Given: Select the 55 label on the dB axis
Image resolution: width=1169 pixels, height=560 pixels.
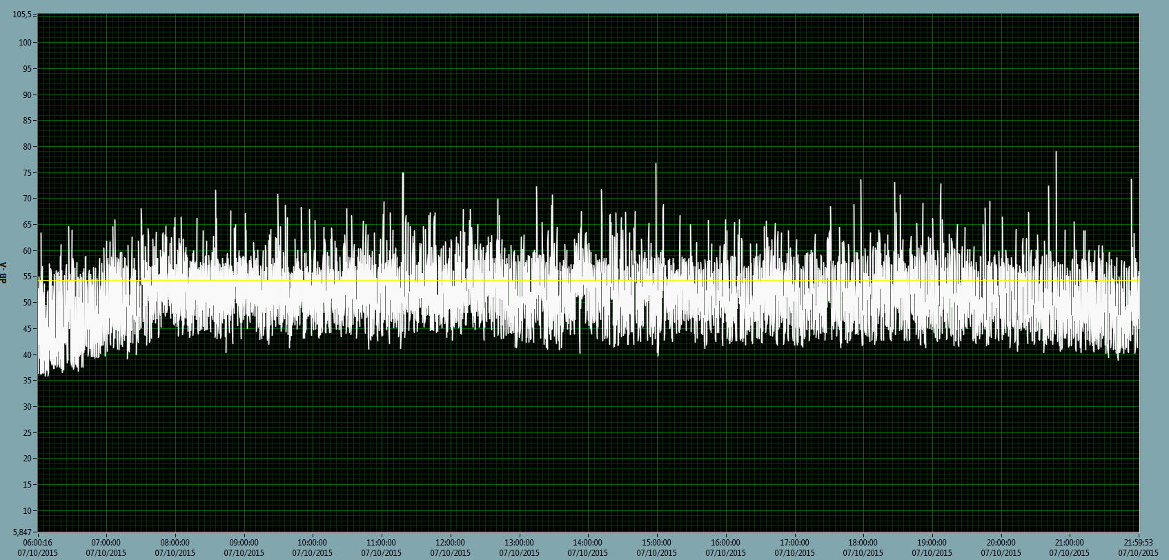Looking at the screenshot, I should click(x=28, y=277).
